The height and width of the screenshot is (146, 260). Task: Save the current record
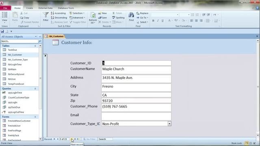point(102,17)
